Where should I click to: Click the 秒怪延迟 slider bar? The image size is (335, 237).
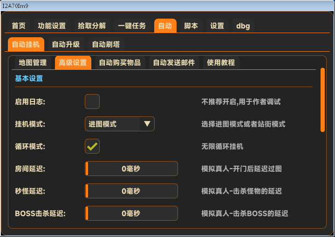pyautogui.click(x=131, y=191)
